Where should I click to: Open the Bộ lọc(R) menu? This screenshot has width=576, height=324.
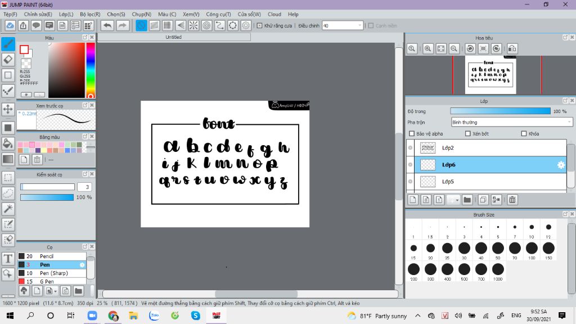(x=90, y=14)
